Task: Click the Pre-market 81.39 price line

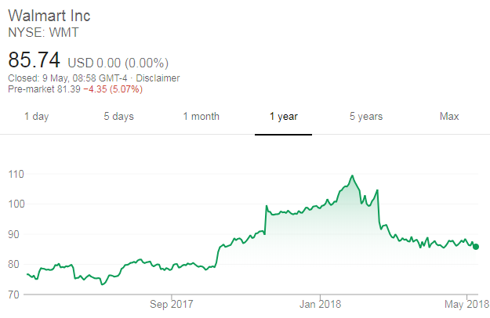Action: click(x=74, y=89)
